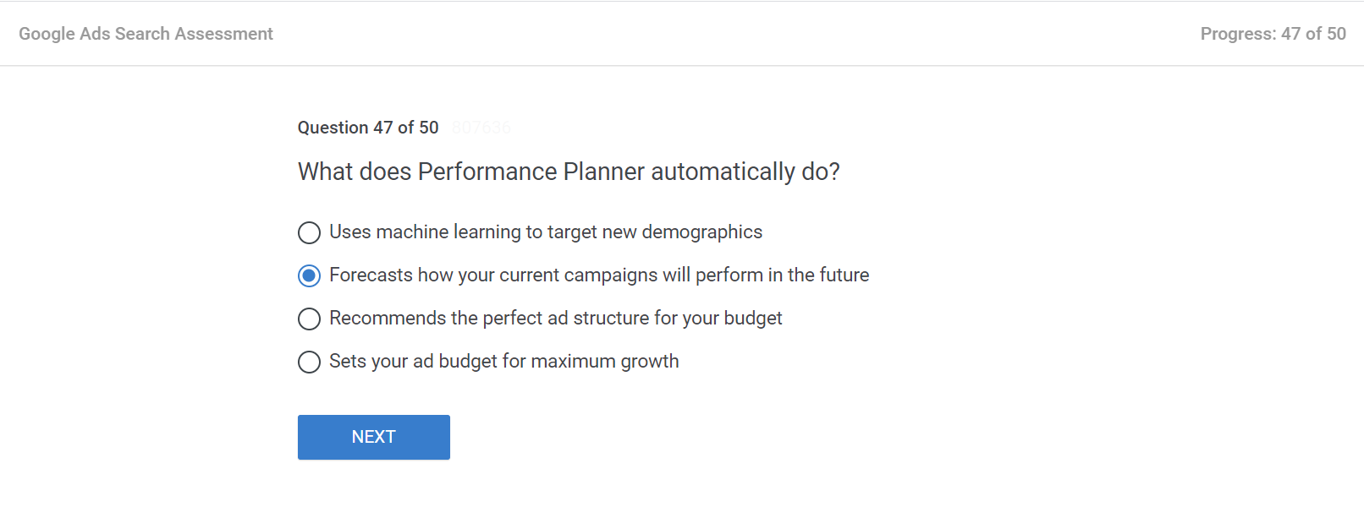Select the 'Forecasts how your current campaigns will perform' option
Screen dimensions: 1364x507
[309, 275]
